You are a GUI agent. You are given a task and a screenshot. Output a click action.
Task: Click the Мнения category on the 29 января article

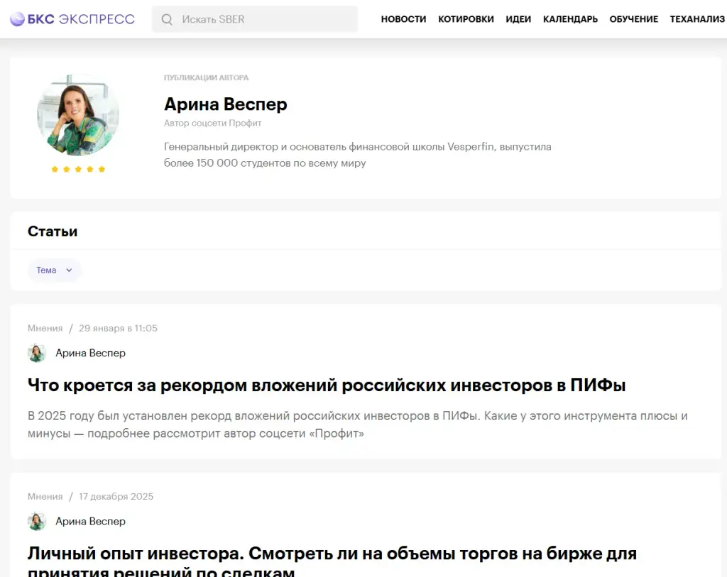[45, 328]
